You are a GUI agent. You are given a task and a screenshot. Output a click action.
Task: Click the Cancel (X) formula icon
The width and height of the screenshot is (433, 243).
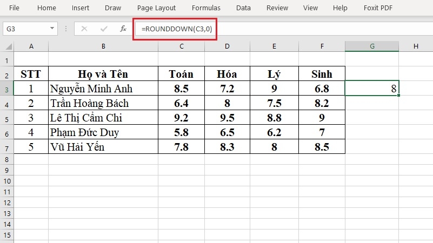coord(84,29)
